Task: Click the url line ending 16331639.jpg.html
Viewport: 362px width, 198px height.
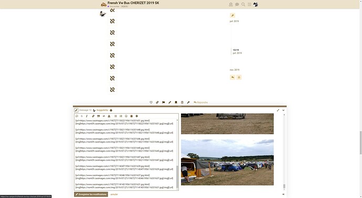Action: 112,166
